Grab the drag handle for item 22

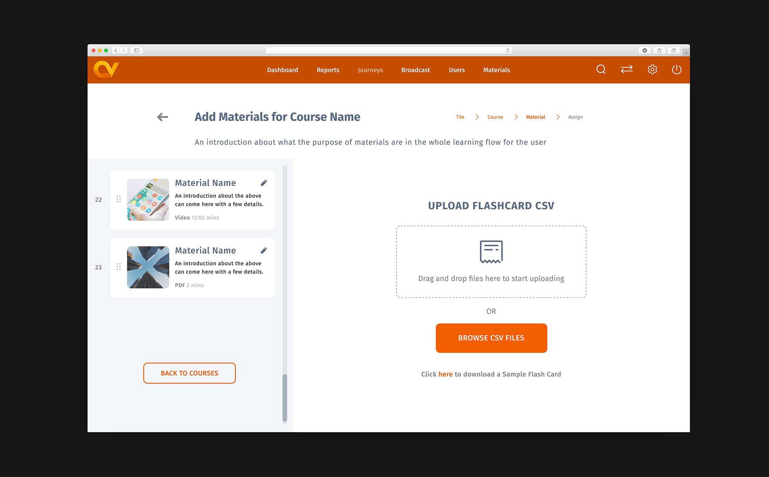coord(119,199)
